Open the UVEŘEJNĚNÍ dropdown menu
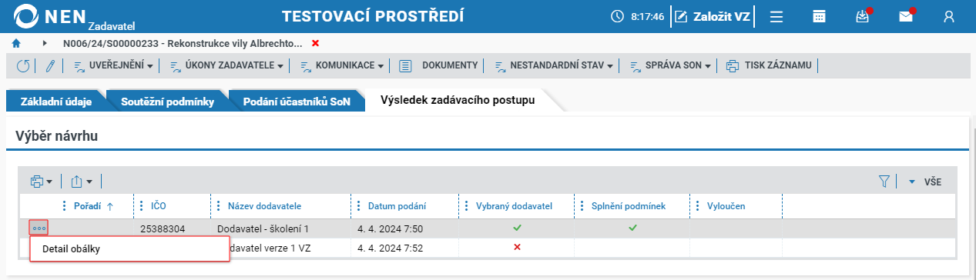Screen dimensions: 976x280 click(x=113, y=66)
